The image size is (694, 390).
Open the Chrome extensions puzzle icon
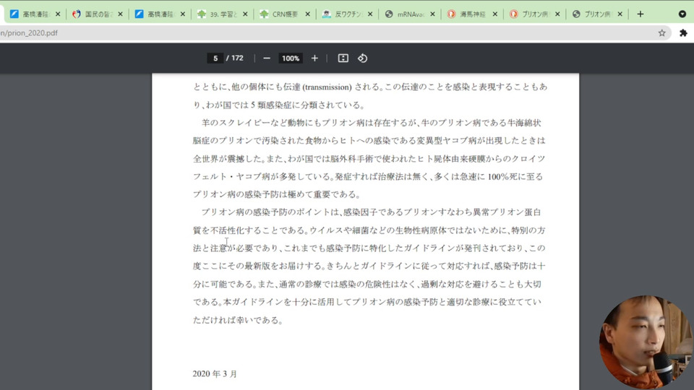coord(683,32)
